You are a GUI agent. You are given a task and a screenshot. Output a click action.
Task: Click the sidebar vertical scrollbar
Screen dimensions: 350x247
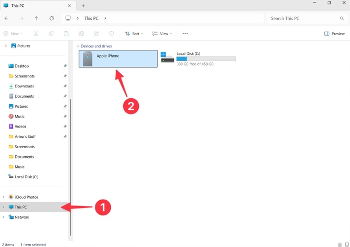click(70, 167)
